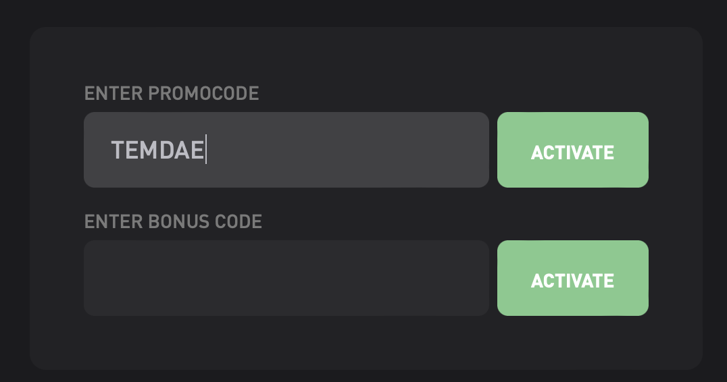Click the TEMDAE text in the promocode field
Viewport: 727px width, 382px height.
pyautogui.click(x=157, y=150)
